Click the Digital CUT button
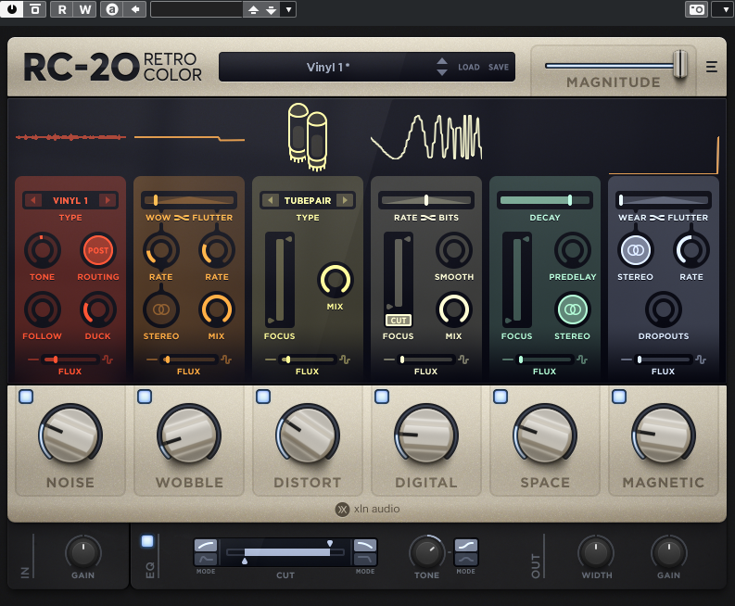 [x=399, y=320]
